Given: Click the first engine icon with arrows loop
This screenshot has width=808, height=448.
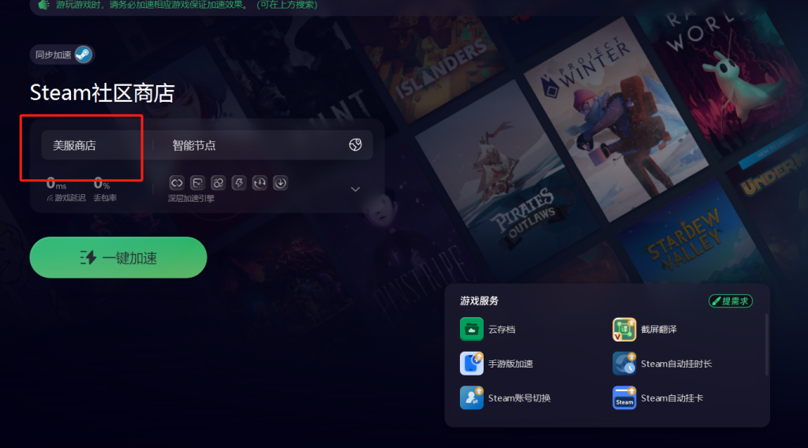Looking at the screenshot, I should coord(177,183).
